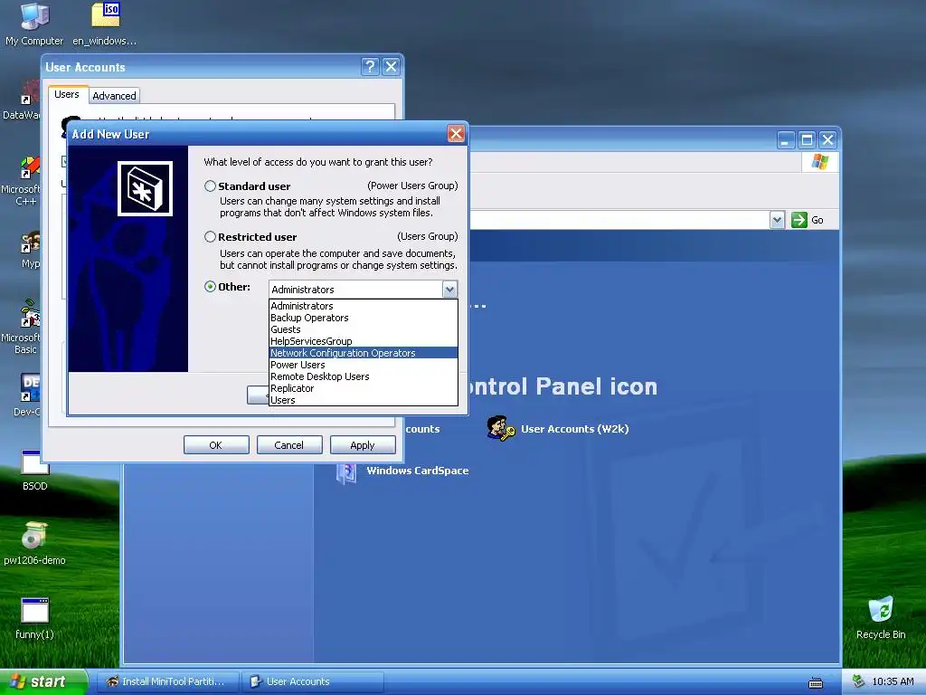Viewport: 926px width, 695px height.
Task: Open the Microsoft C++ desktop shortcut
Action: pos(23,181)
